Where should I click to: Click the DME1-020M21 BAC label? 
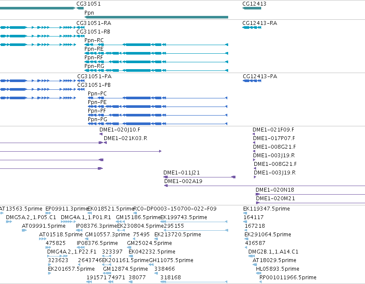coord(275,198)
